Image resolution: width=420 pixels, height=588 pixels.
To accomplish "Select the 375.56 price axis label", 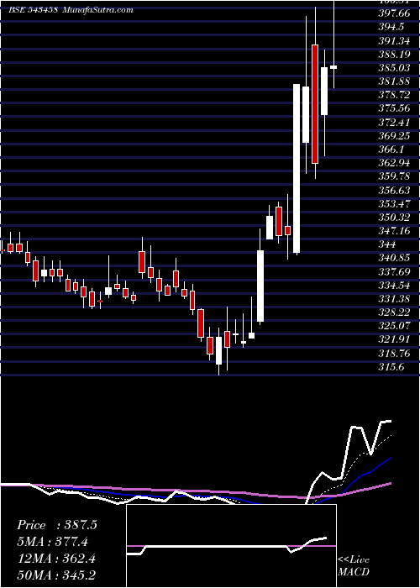I will tap(396, 108).
